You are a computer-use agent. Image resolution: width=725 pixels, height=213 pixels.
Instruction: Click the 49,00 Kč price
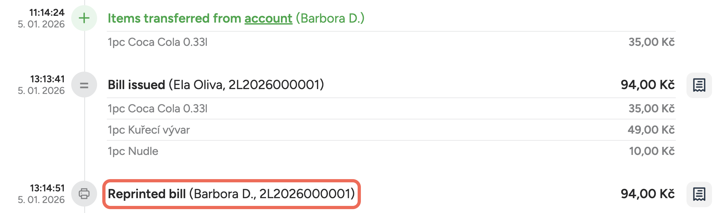click(x=651, y=130)
